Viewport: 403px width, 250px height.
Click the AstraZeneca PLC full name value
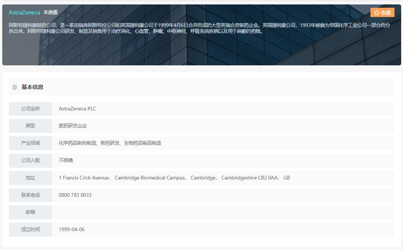click(77, 109)
